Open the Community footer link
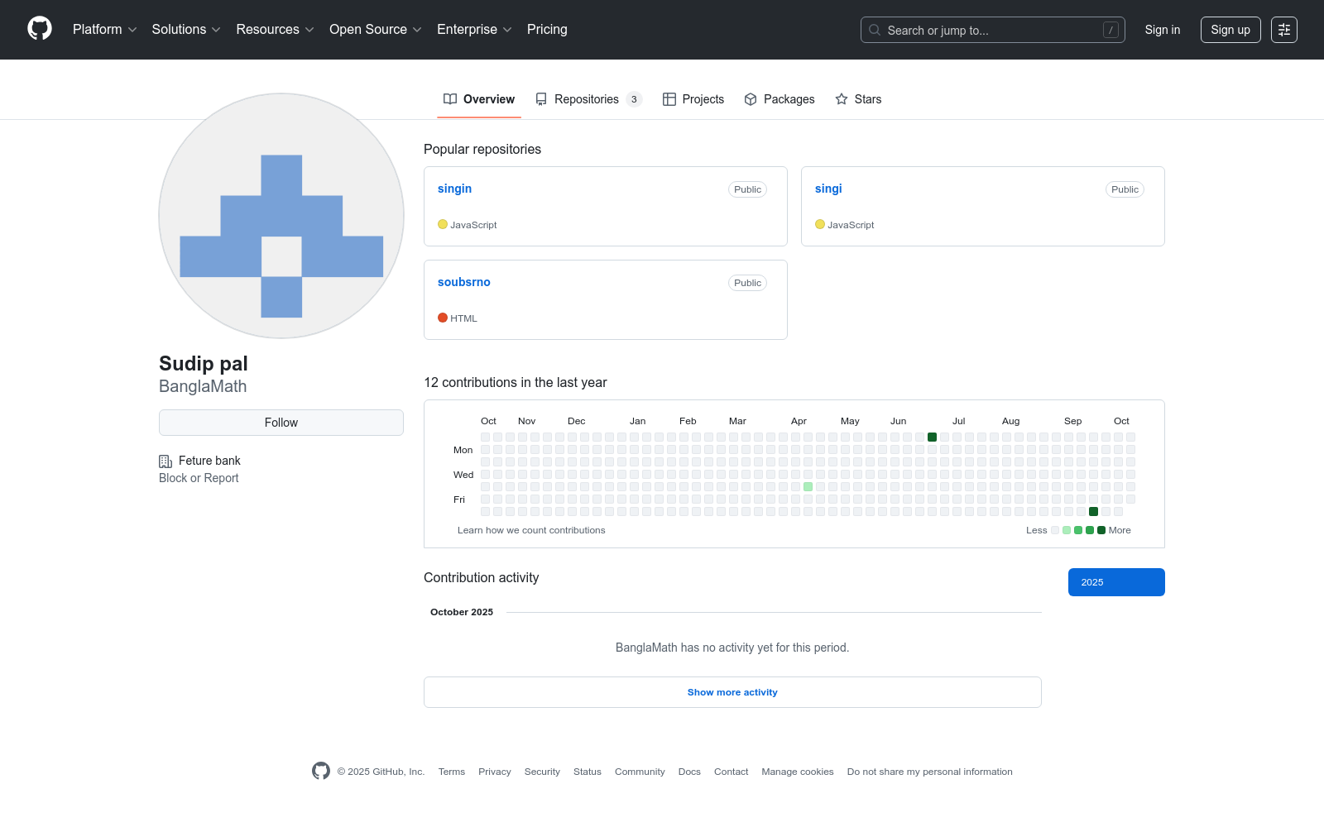The image size is (1324, 827). (640, 772)
